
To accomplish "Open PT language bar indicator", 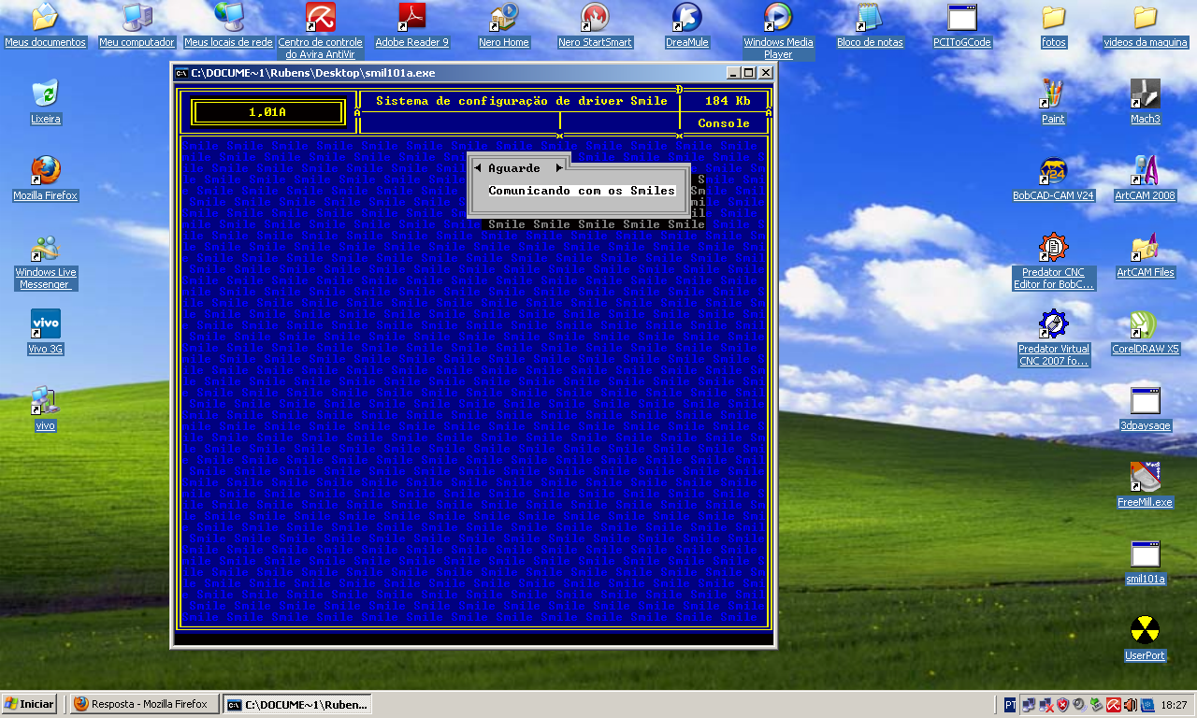I will pyautogui.click(x=1010, y=705).
